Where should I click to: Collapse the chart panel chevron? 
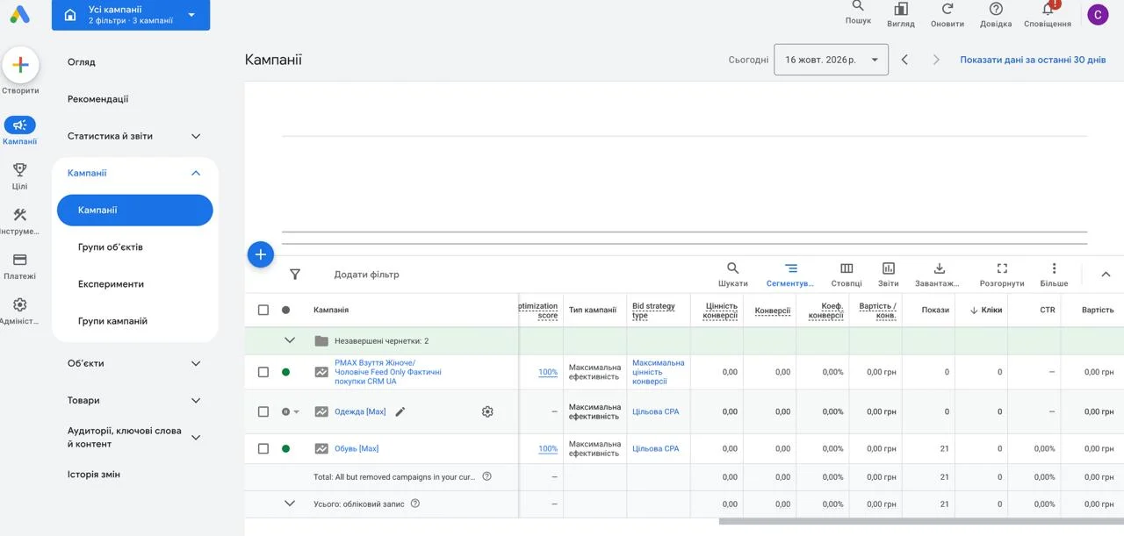[1106, 274]
